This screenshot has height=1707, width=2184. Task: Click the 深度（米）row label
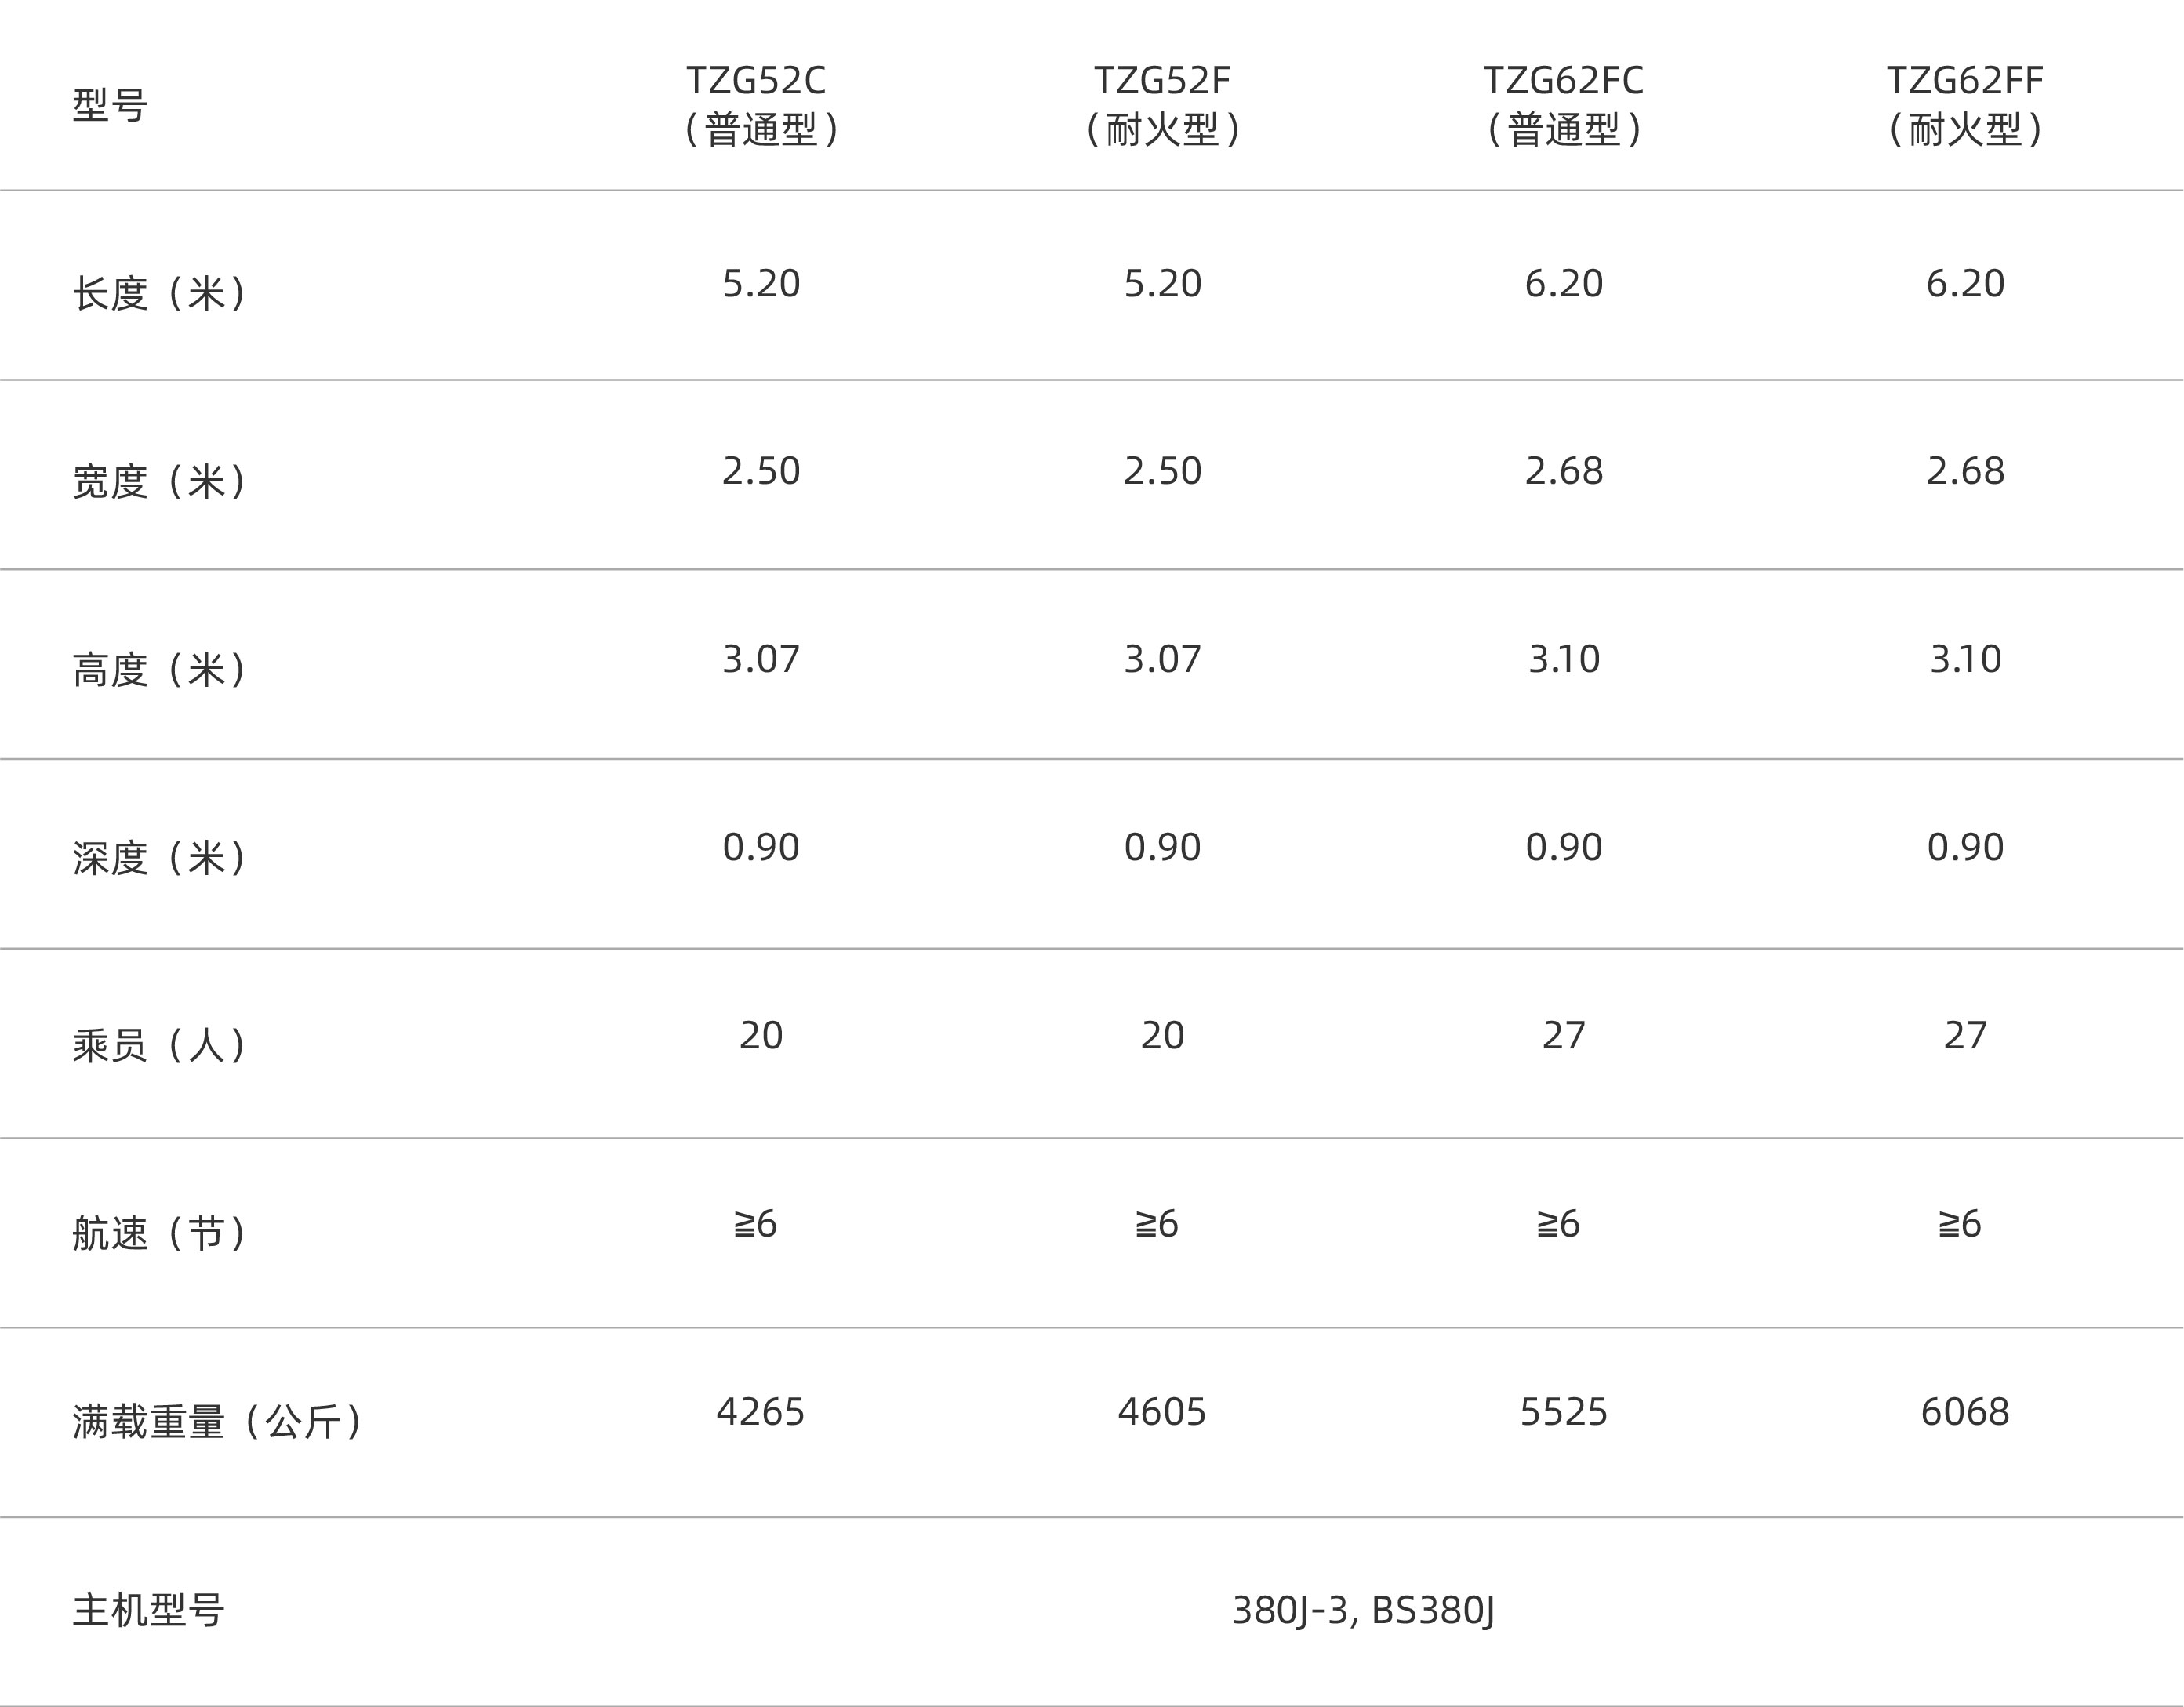[x=159, y=857]
